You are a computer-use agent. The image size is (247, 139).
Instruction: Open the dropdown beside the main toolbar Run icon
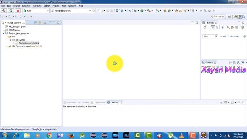tap(145, 11)
